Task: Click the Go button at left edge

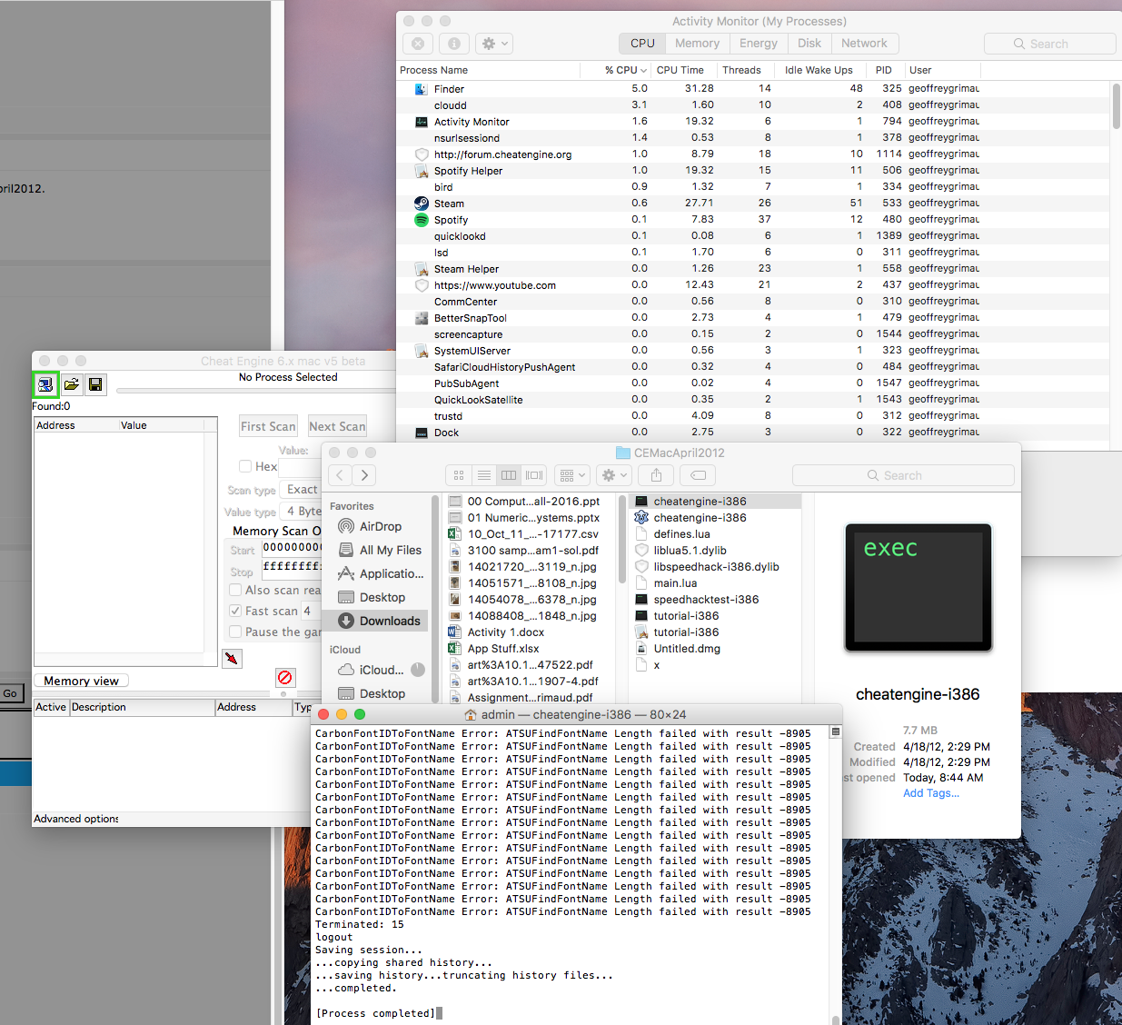Action: (10, 693)
